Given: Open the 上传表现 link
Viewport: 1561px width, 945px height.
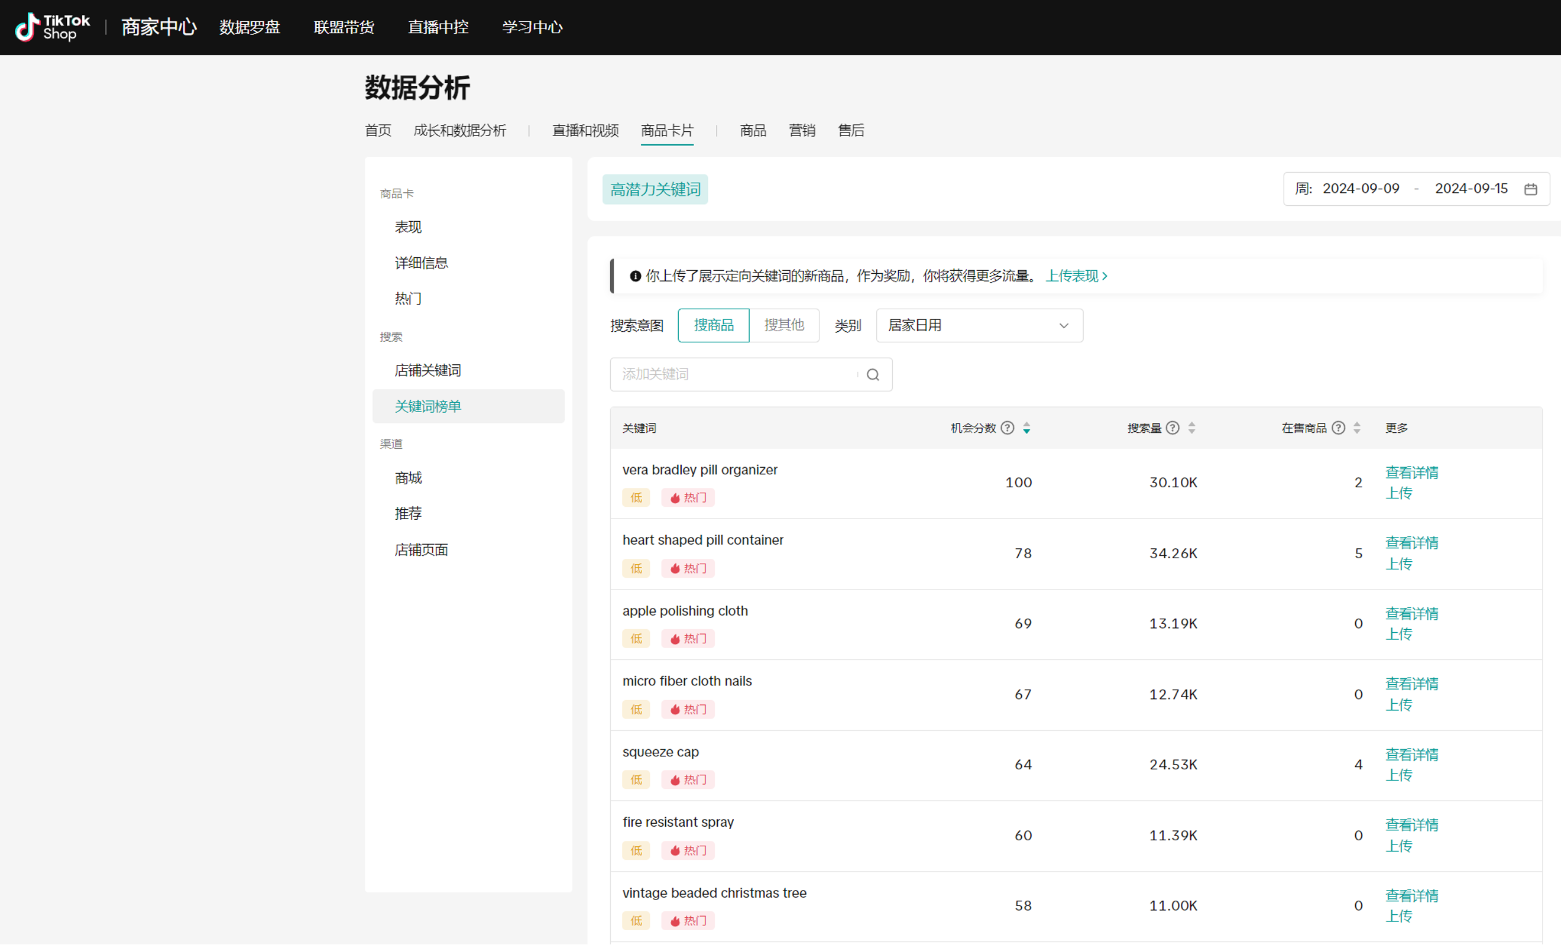Looking at the screenshot, I should click(x=1076, y=276).
